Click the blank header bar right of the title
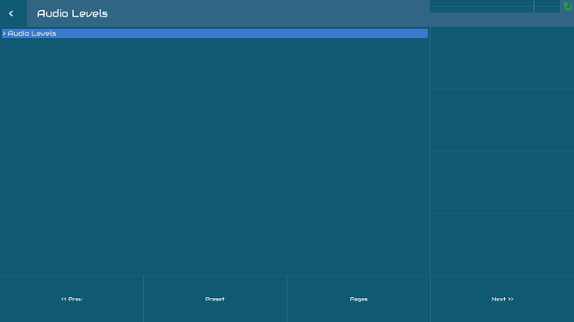Image resolution: width=574 pixels, height=322 pixels. 269,13
